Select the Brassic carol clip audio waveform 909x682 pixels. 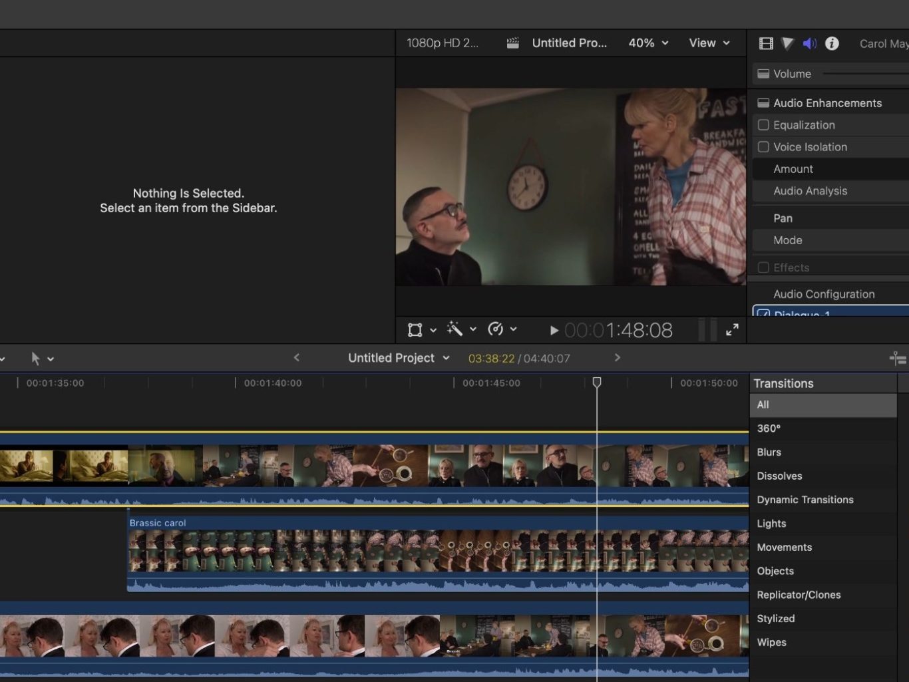click(x=438, y=584)
